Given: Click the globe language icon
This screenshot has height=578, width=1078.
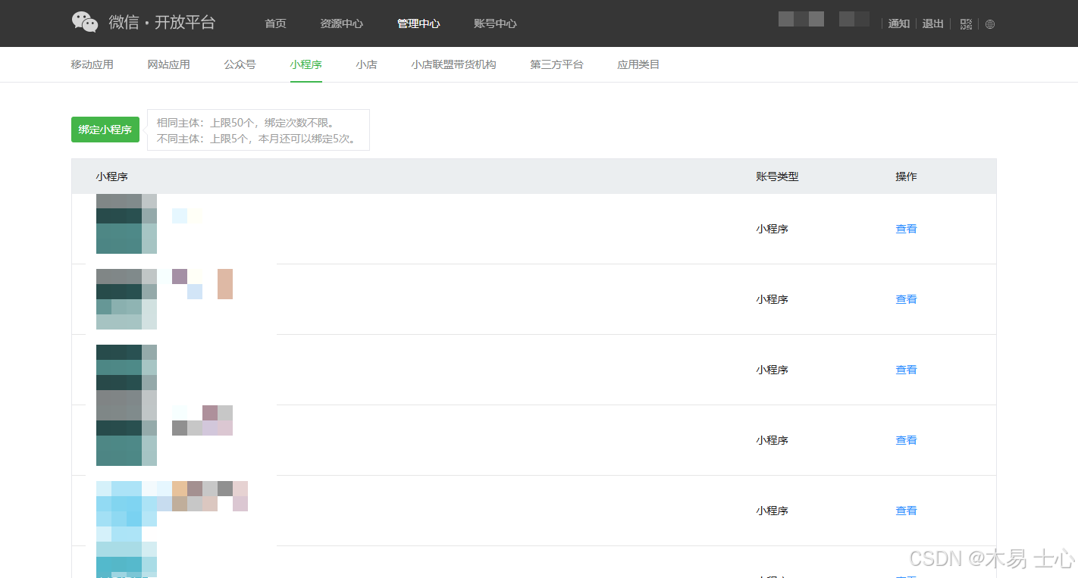Looking at the screenshot, I should [990, 24].
